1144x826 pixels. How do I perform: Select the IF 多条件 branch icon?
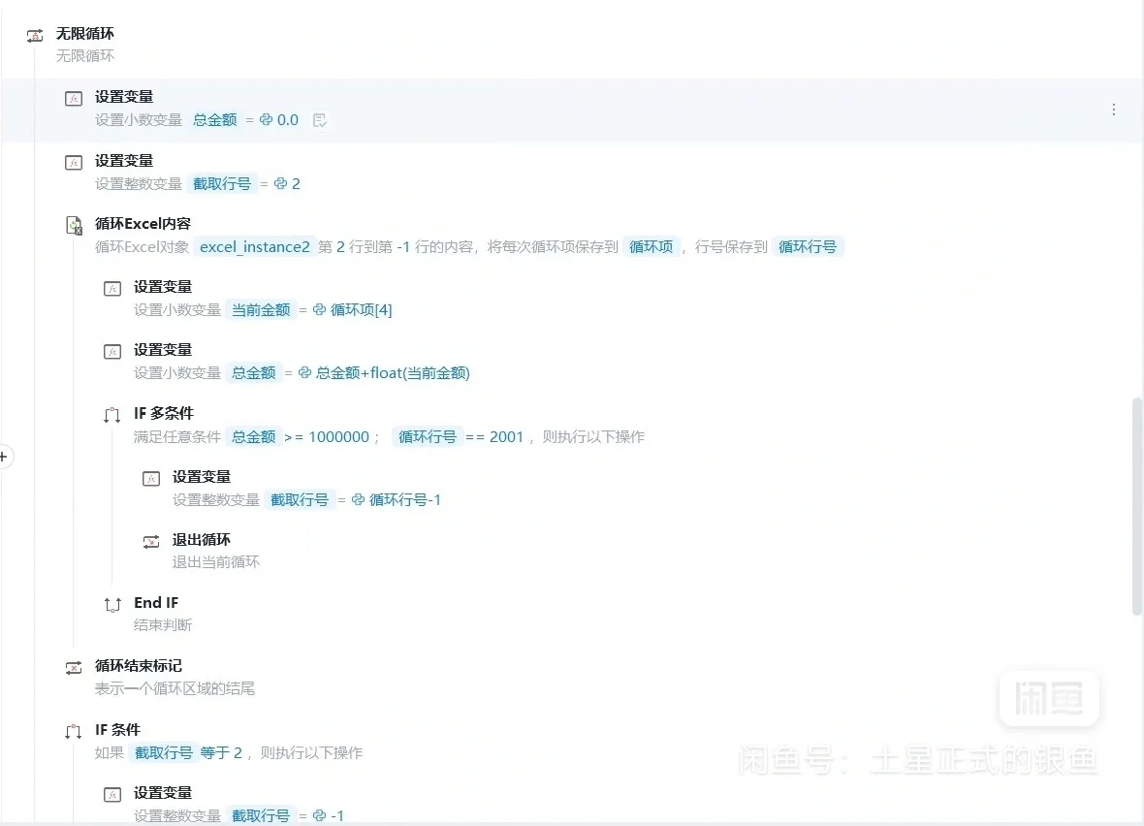[x=112, y=413]
